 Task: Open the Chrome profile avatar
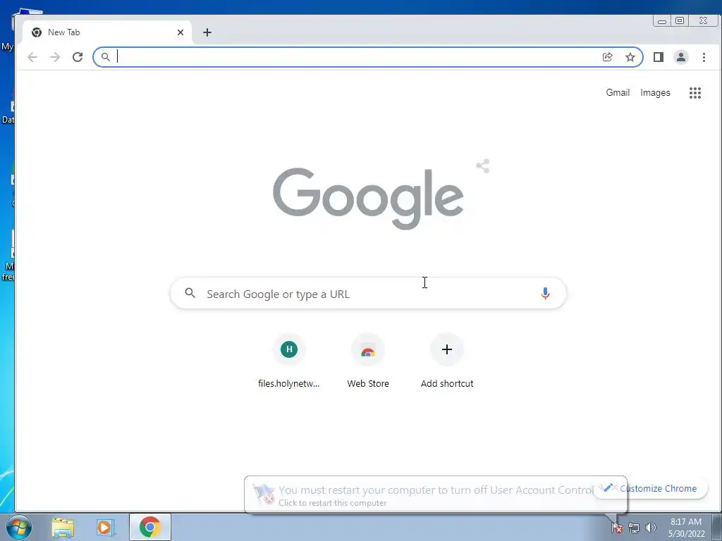pyautogui.click(x=681, y=57)
